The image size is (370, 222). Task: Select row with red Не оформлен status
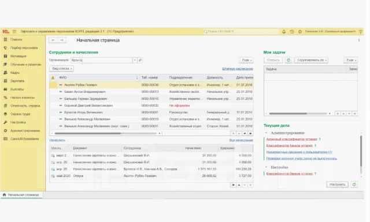click(x=151, y=106)
